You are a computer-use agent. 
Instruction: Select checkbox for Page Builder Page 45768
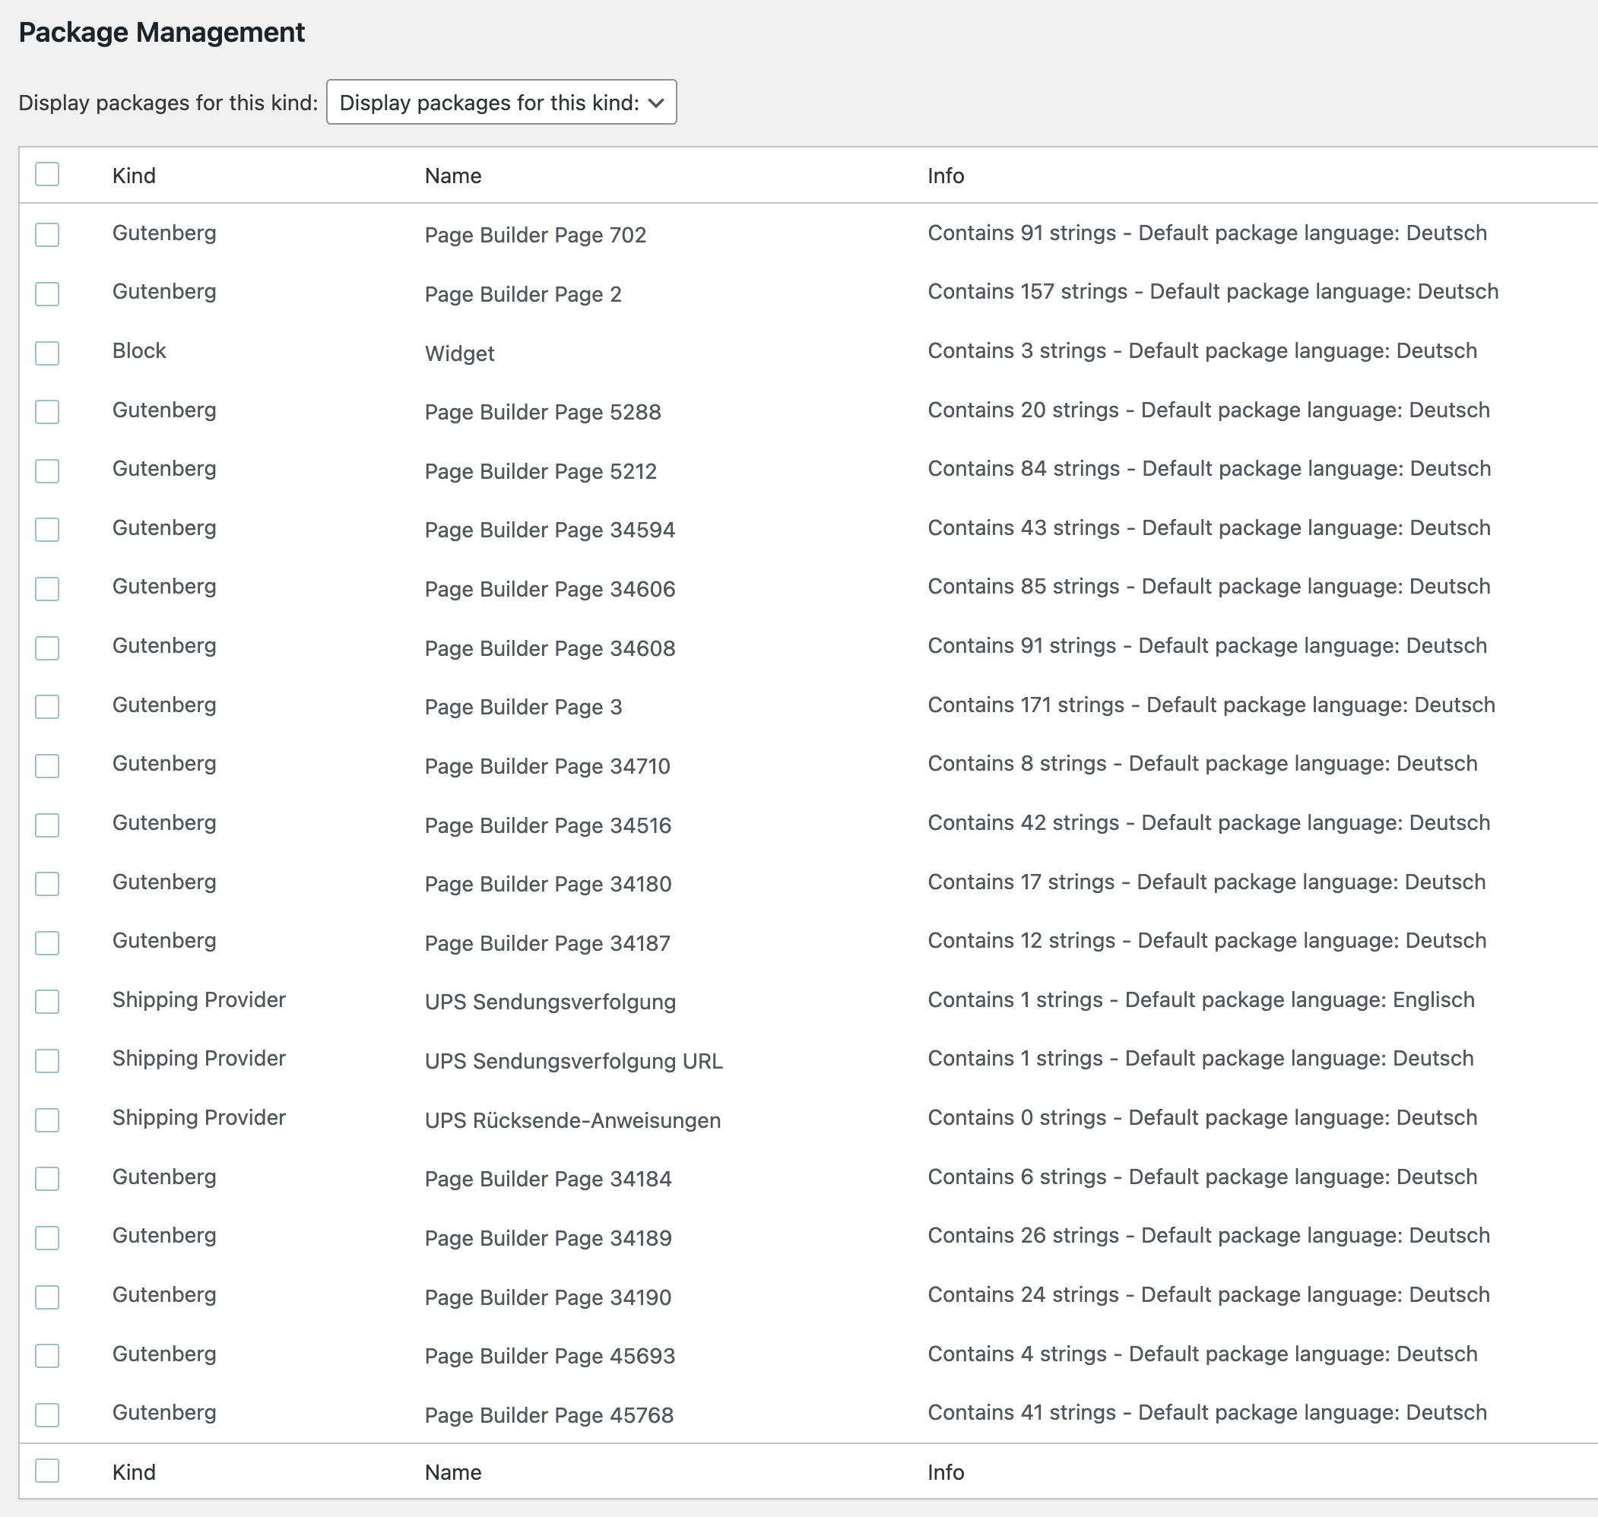(x=47, y=1414)
